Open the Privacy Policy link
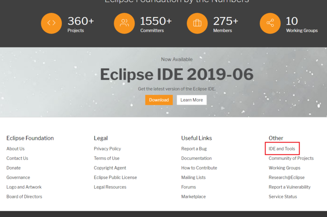 tap(107, 149)
